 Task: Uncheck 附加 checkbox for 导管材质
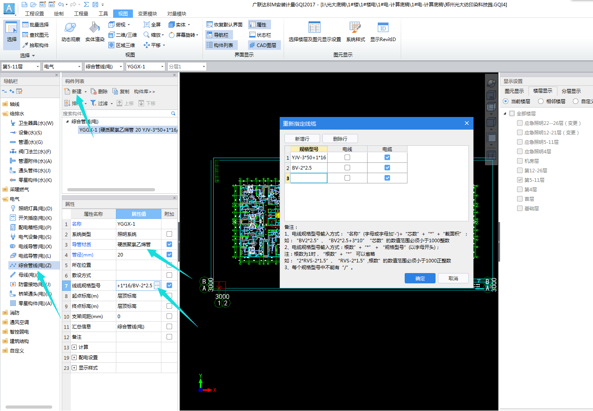tap(169, 244)
